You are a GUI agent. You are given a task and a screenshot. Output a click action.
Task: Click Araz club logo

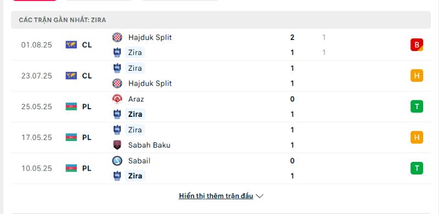pos(117,99)
